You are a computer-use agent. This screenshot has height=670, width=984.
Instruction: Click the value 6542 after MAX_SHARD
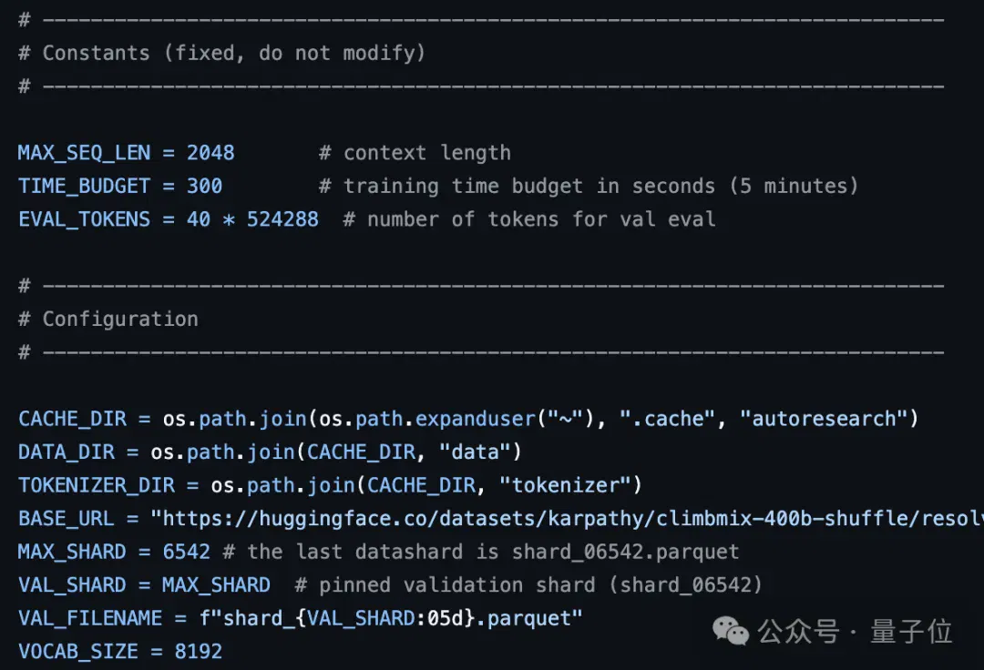click(187, 552)
